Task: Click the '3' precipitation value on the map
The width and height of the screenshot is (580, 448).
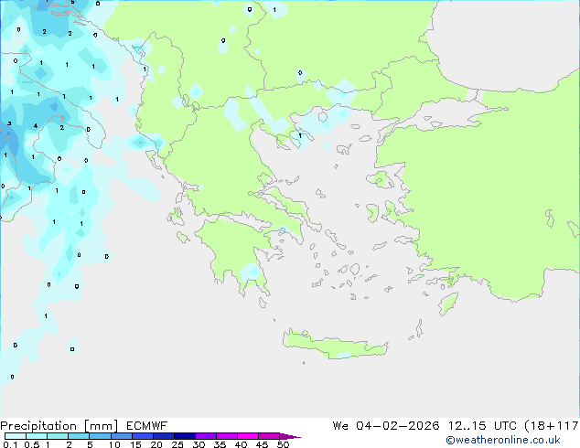Action: click(9, 123)
